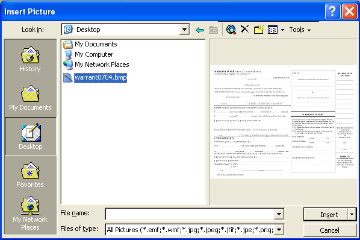
Task: Open Favorites in places bar
Action: [x=30, y=175]
